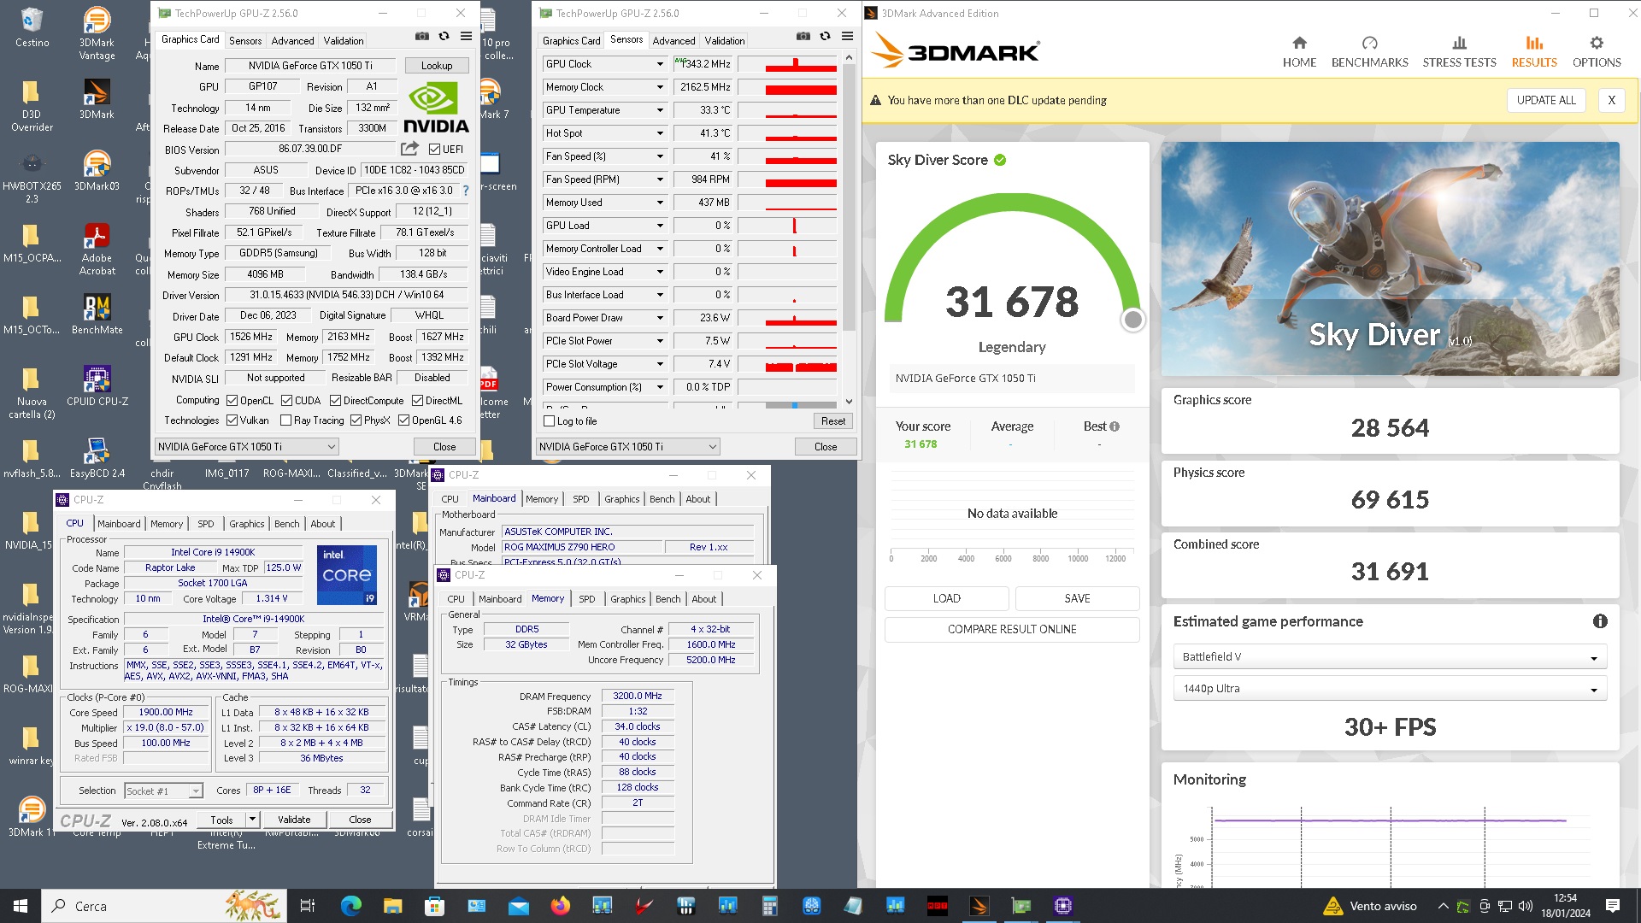Open the 3DMark Home section
The width and height of the screenshot is (1641, 923).
[x=1299, y=52]
